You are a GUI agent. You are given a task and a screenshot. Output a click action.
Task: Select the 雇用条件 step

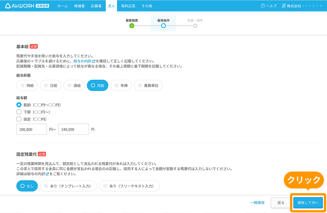163,23
